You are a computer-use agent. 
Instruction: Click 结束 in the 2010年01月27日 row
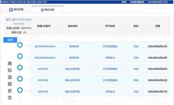coord(136,92)
